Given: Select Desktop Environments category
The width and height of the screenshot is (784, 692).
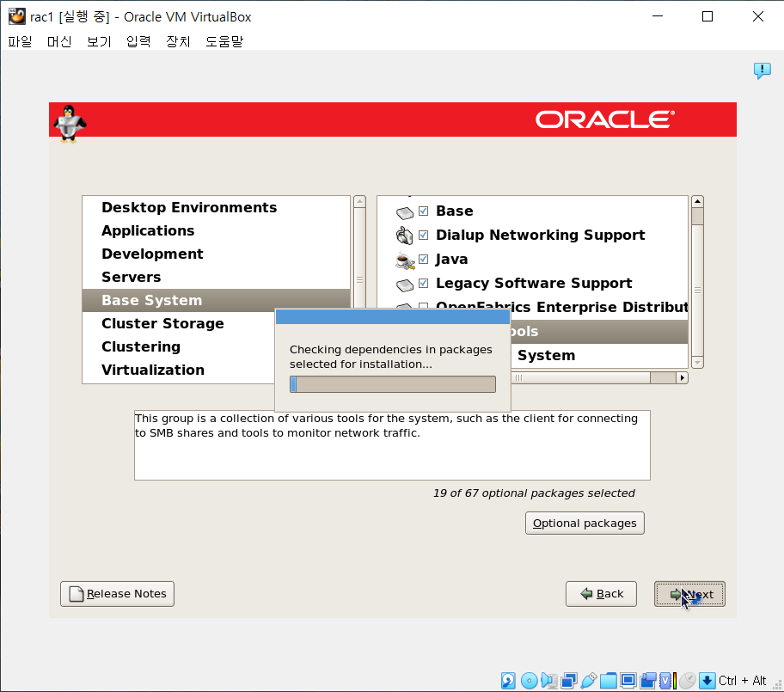Looking at the screenshot, I should click(x=216, y=207).
